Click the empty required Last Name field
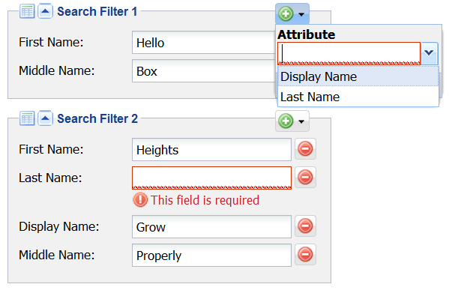The height and width of the screenshot is (290, 449). point(211,178)
